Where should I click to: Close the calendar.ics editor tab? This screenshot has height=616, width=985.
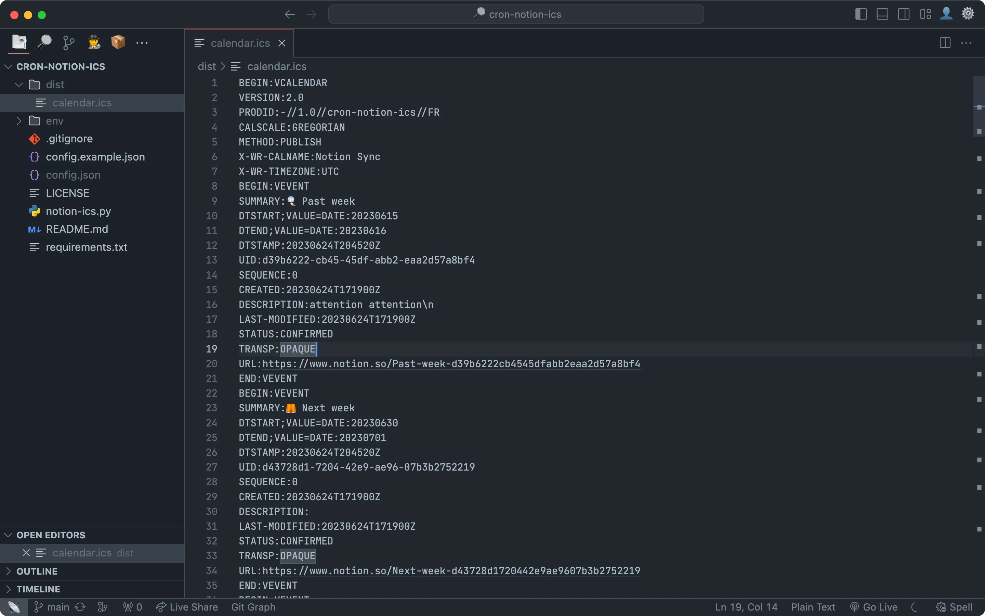click(x=282, y=43)
